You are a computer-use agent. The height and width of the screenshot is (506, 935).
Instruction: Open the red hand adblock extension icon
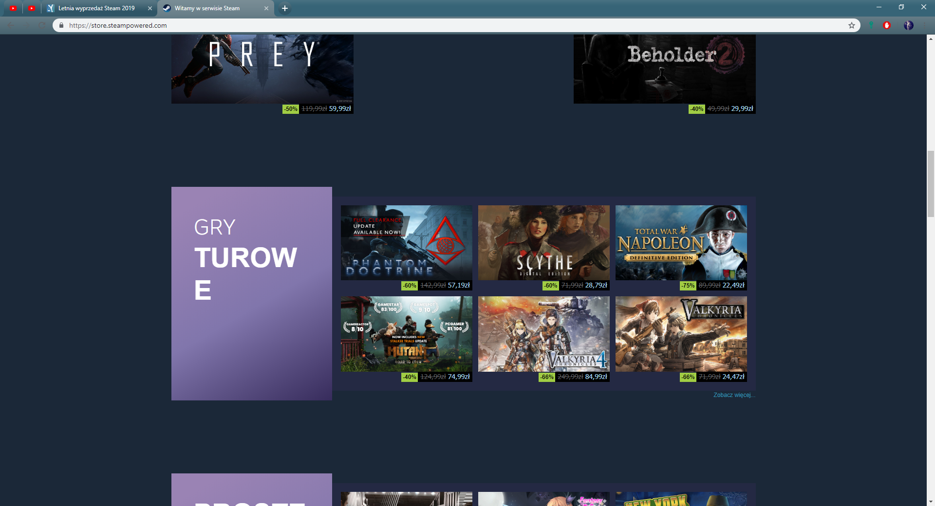[x=887, y=25]
